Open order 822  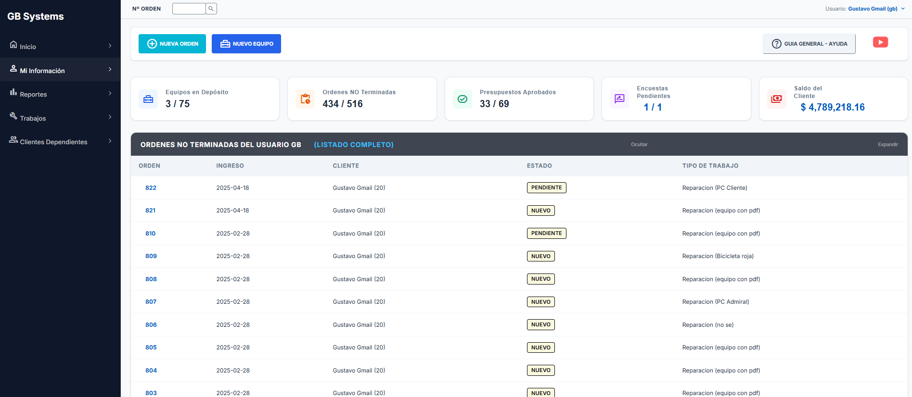151,188
